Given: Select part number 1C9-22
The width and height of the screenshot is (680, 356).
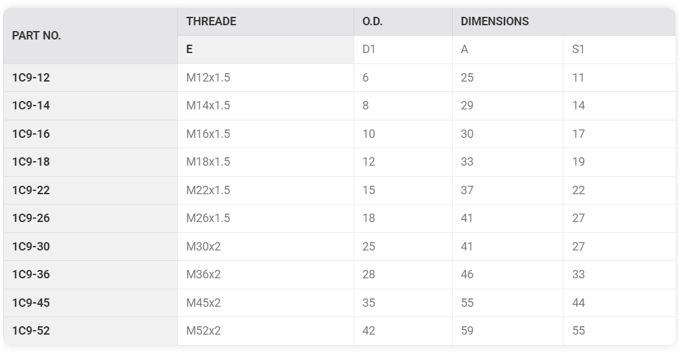Looking at the screenshot, I should pyautogui.click(x=31, y=190).
